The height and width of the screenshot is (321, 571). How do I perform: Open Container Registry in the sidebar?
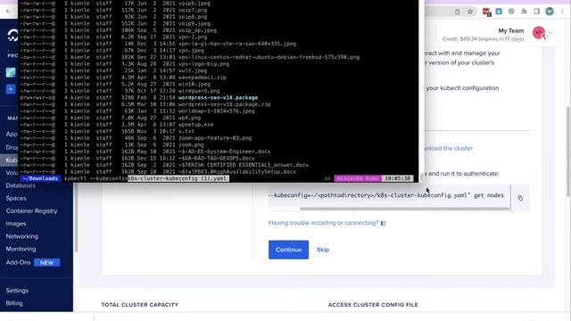31,211
